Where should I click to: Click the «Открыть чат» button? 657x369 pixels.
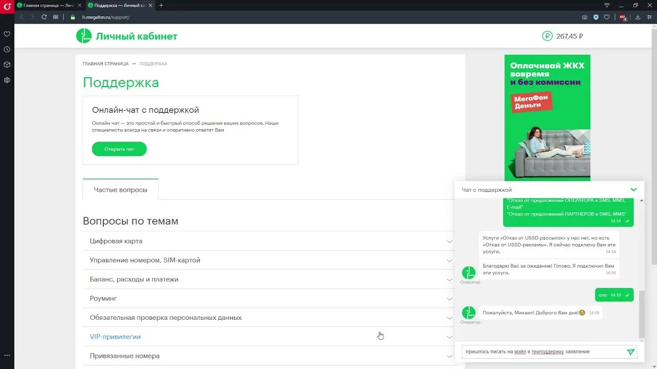(x=119, y=149)
